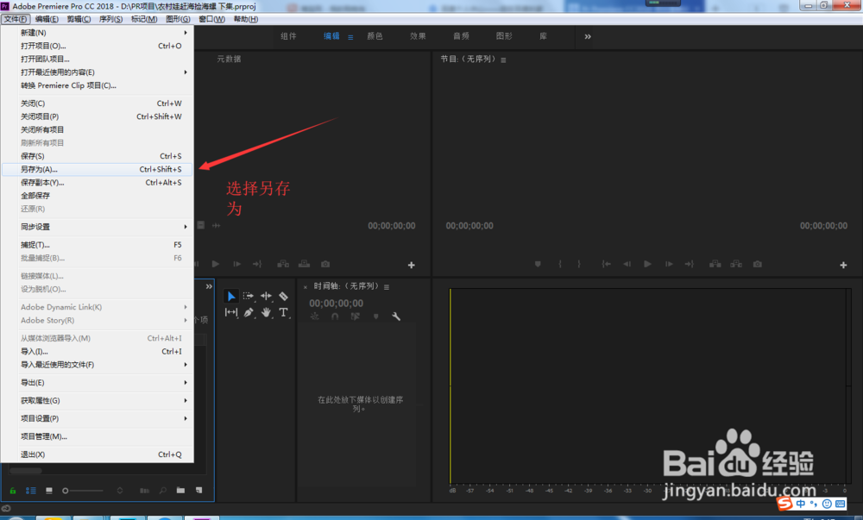Select the Hand tool

268,313
